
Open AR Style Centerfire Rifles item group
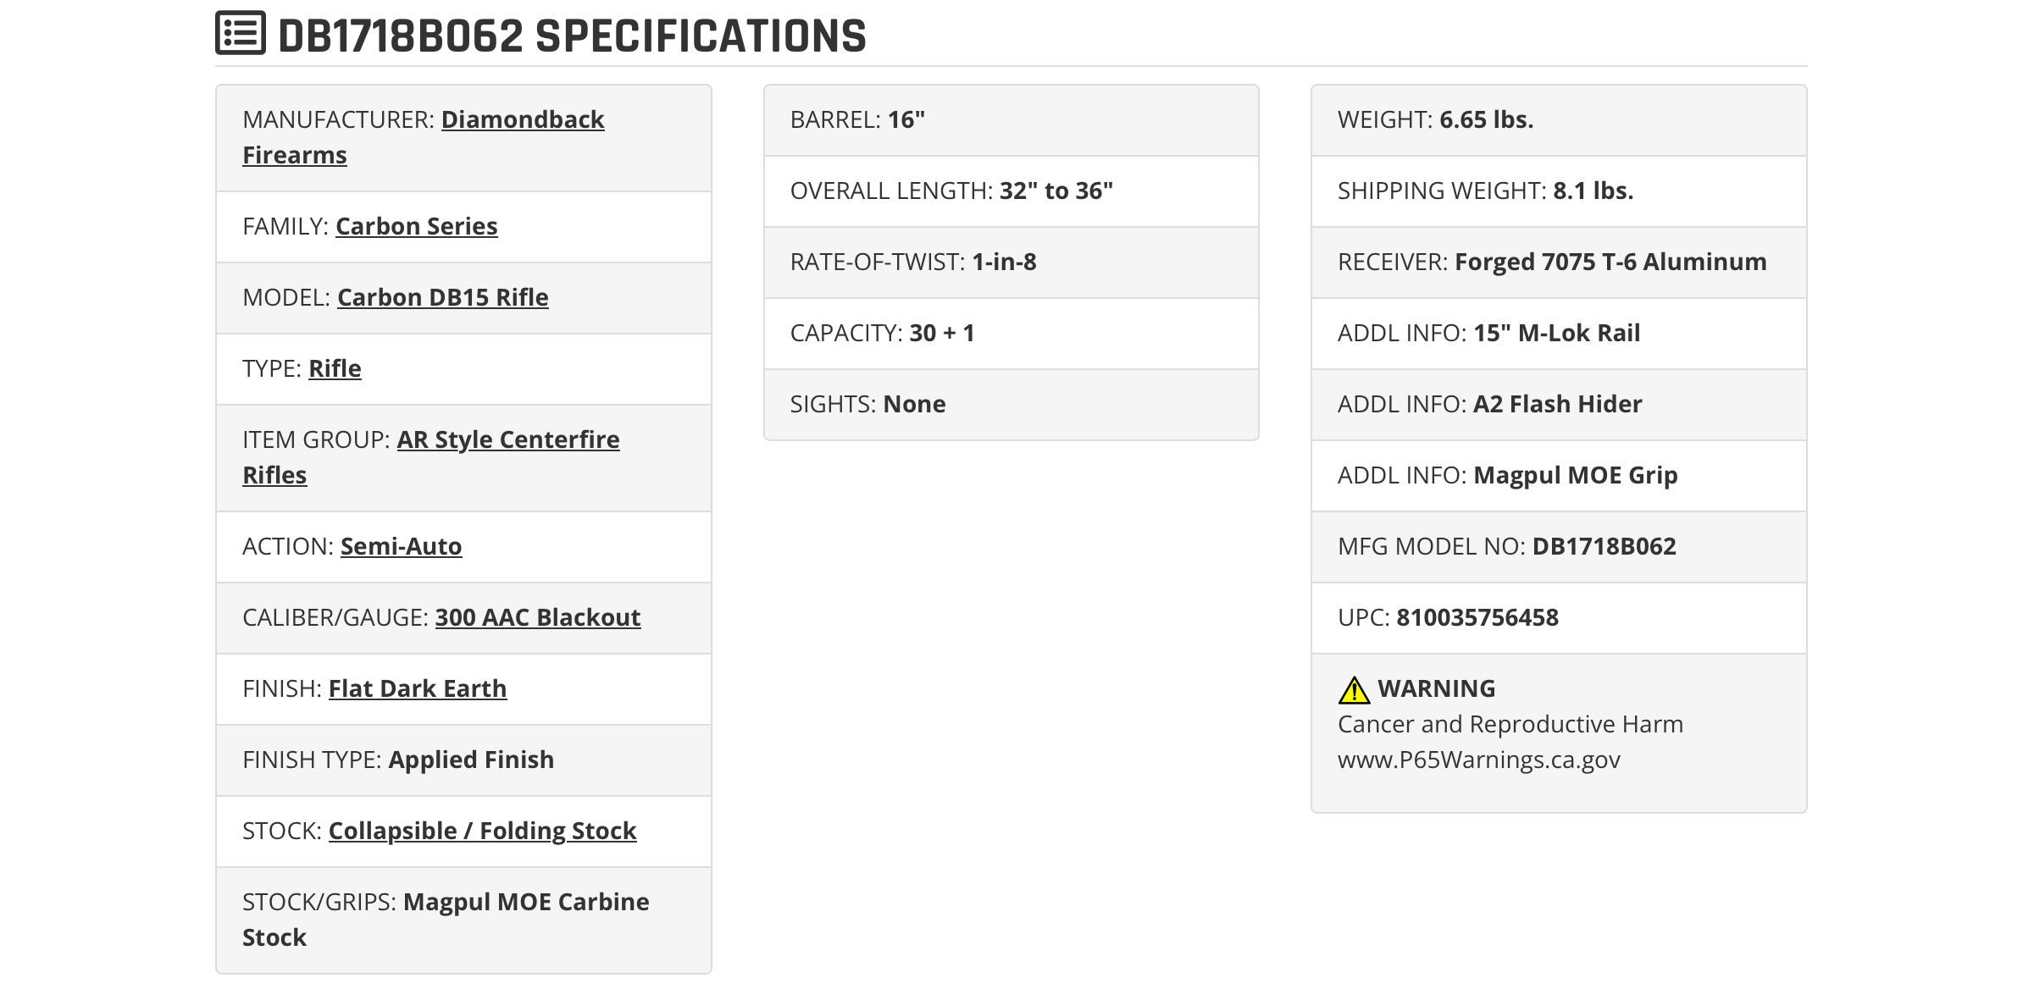coord(430,457)
